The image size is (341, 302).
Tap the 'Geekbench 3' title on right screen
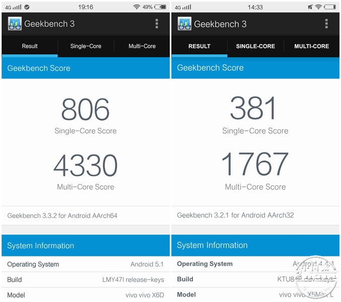pos(220,24)
